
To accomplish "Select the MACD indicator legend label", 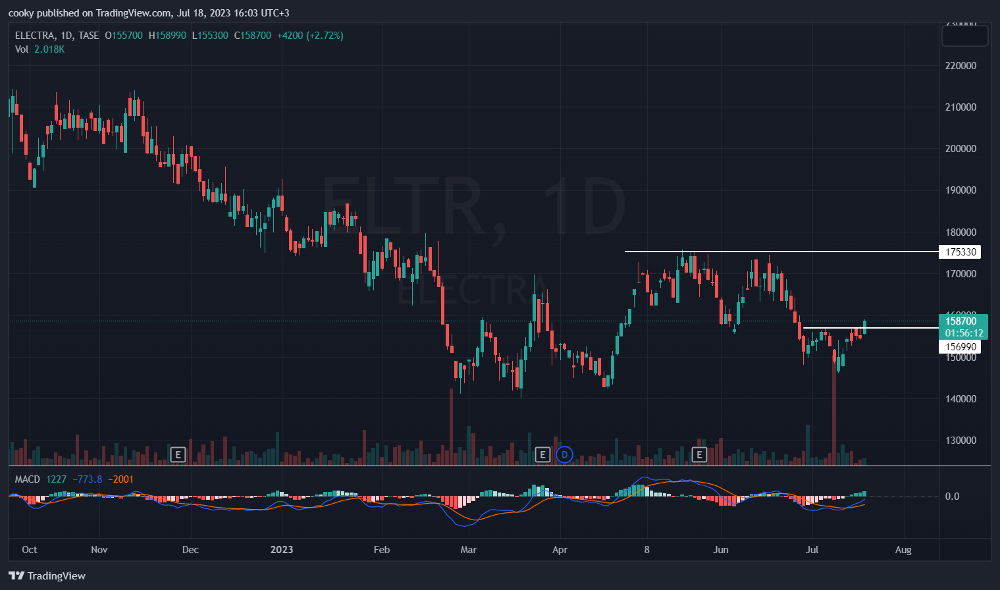I will 28,479.
